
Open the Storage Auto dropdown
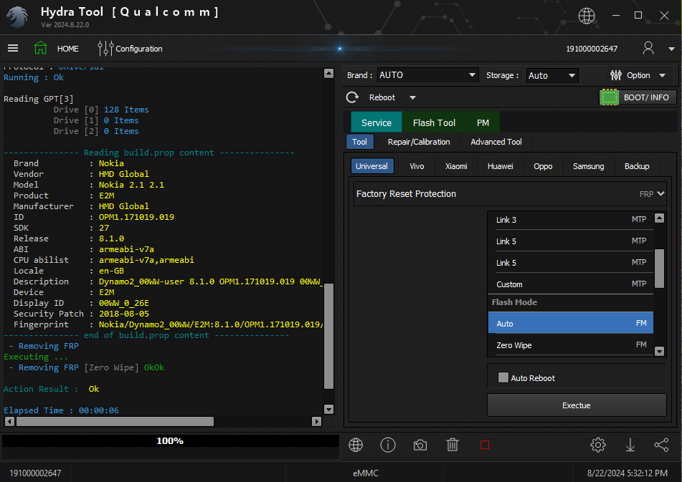(x=572, y=75)
